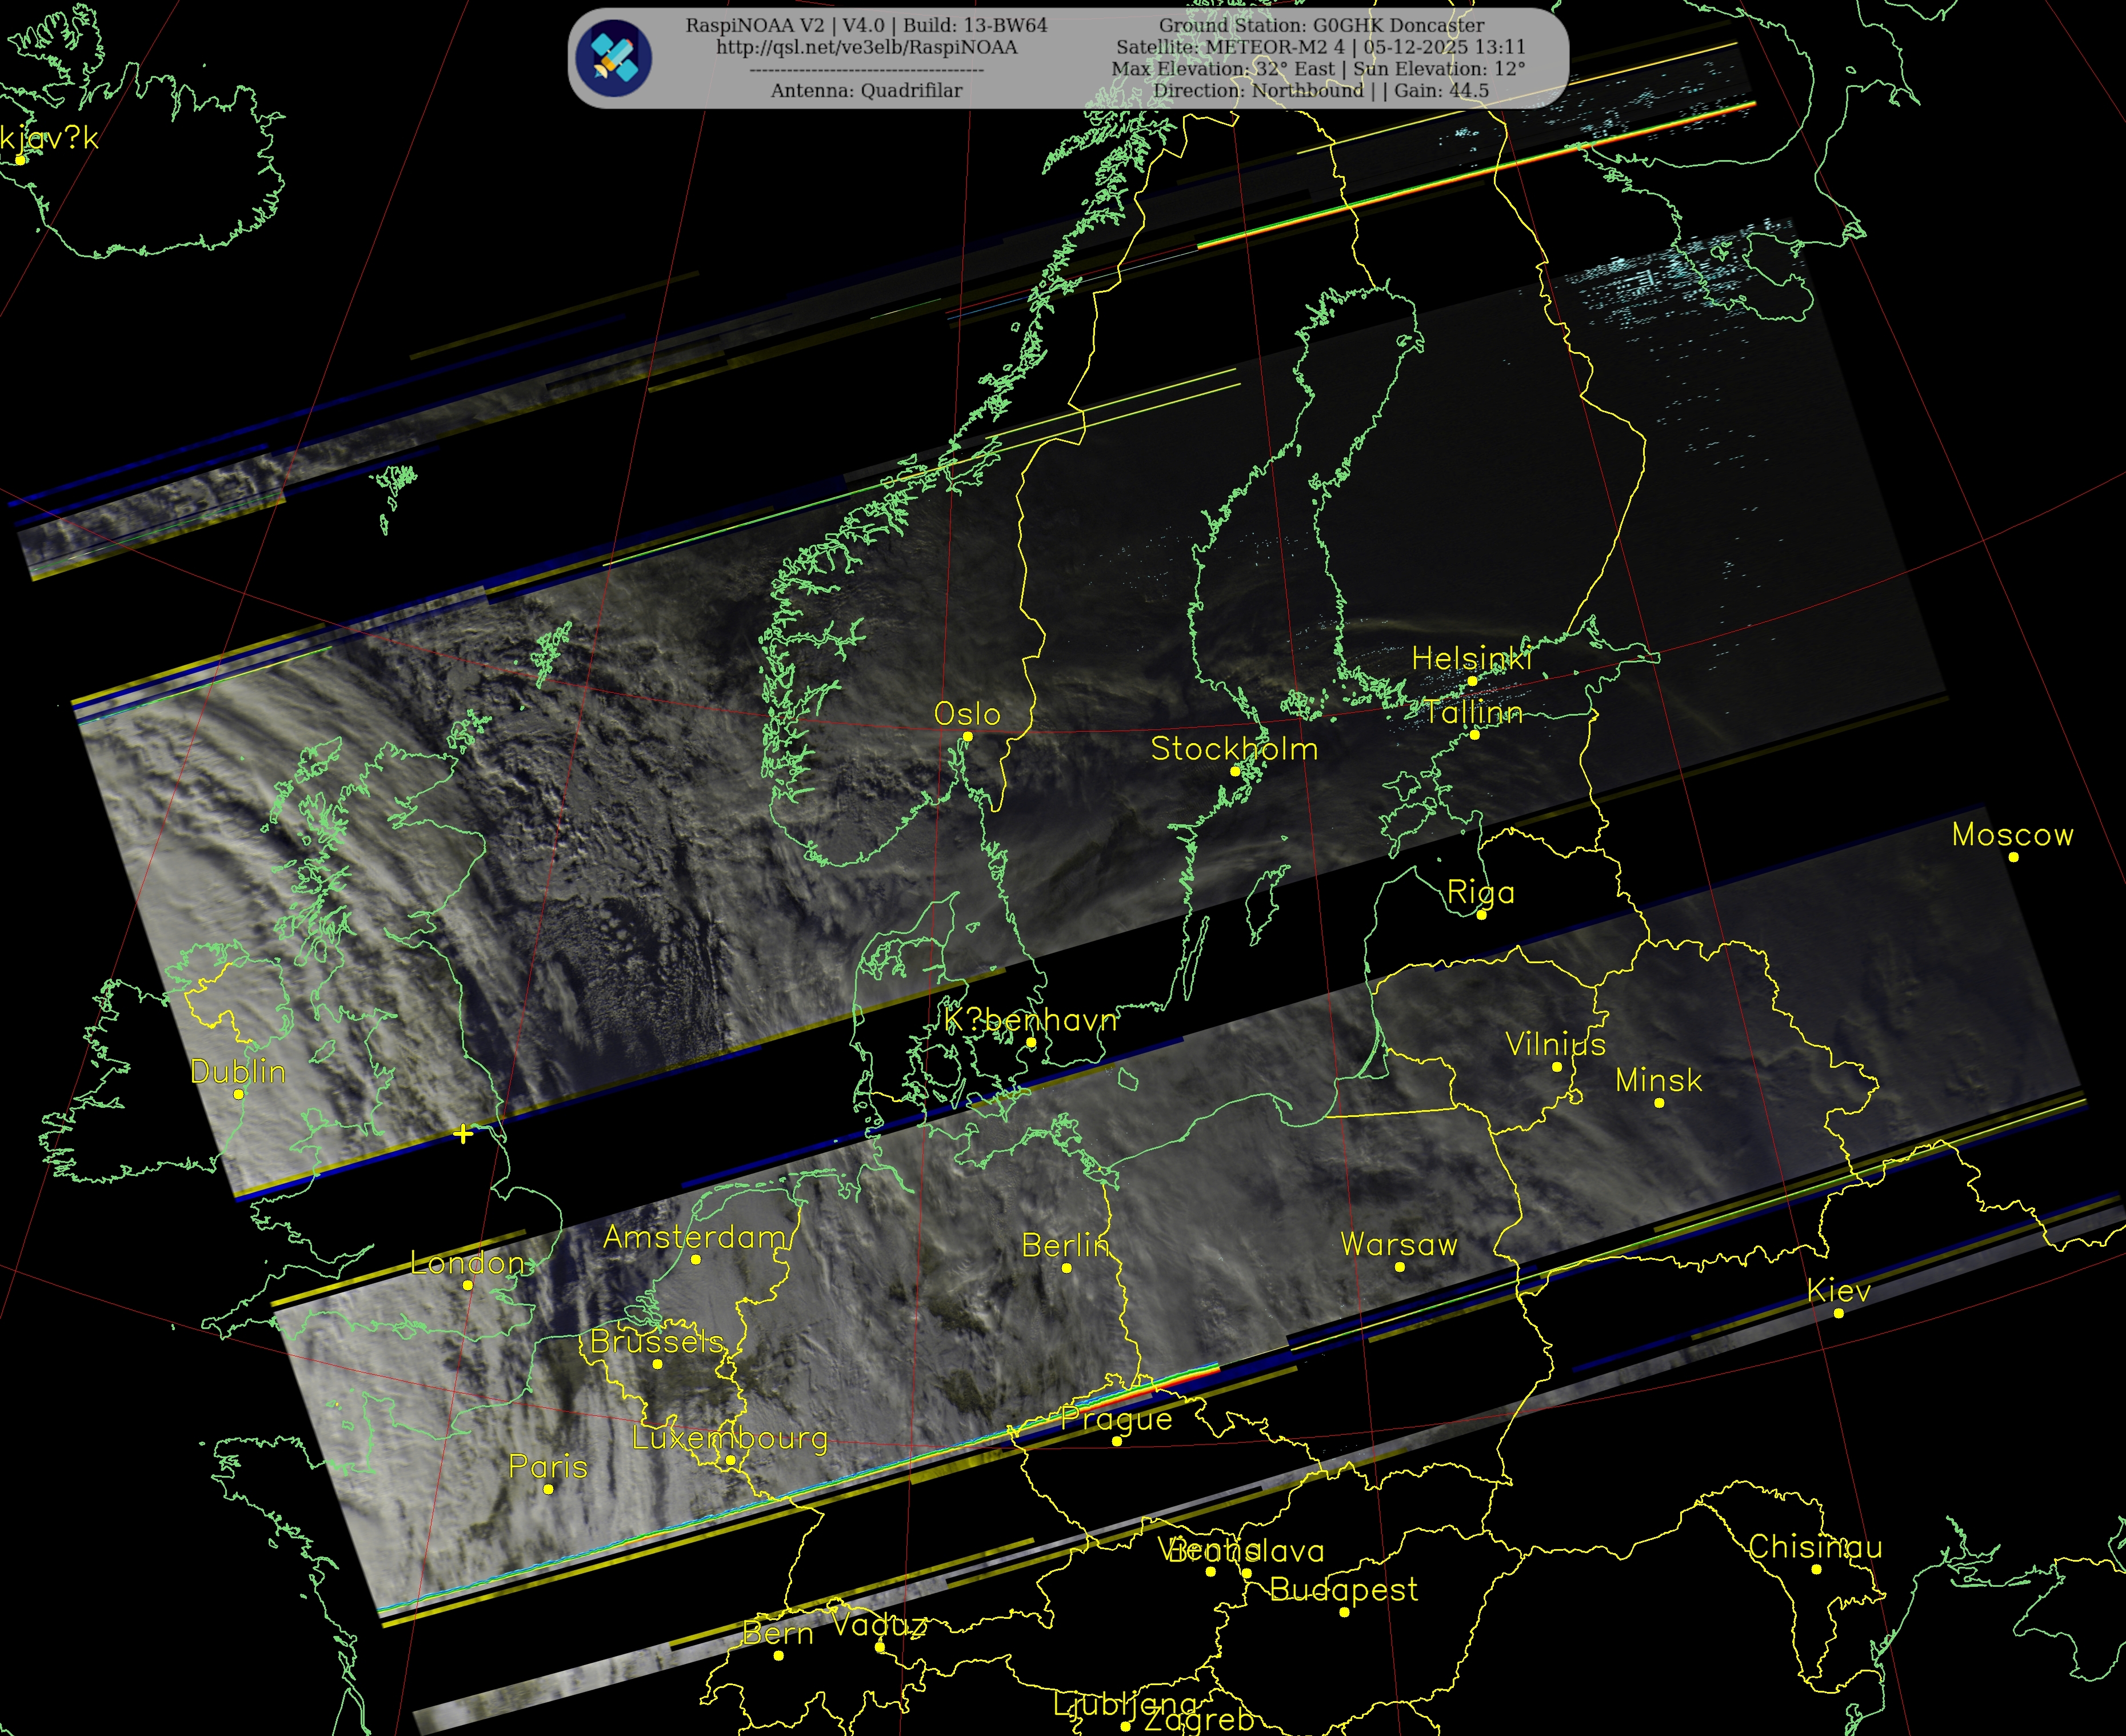The image size is (2126, 1736).
Task: Click the Warsaw city dot marker
Action: (x=1400, y=1267)
